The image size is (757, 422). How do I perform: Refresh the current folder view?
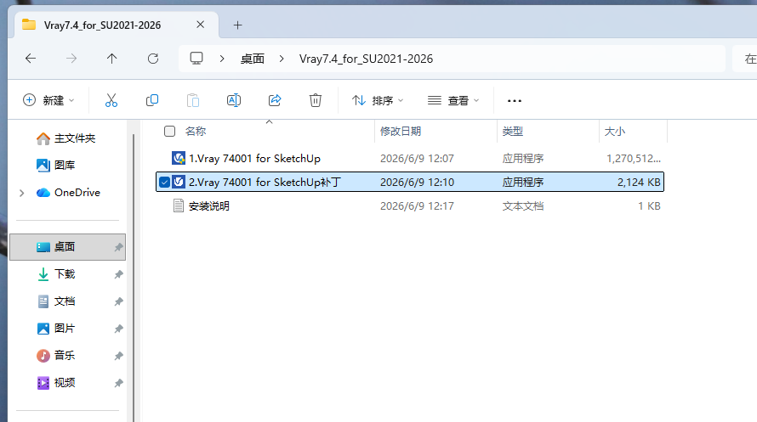click(x=153, y=59)
